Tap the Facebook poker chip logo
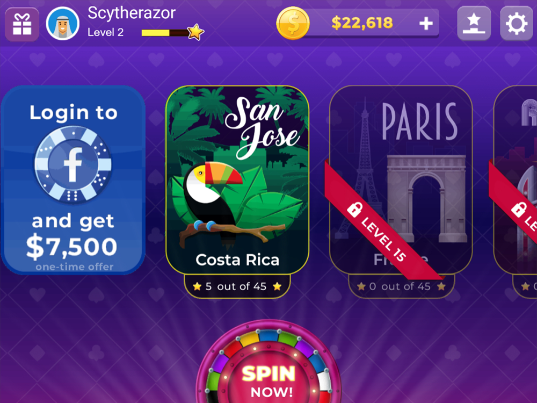Viewport: 537px width, 403px height. [72, 164]
